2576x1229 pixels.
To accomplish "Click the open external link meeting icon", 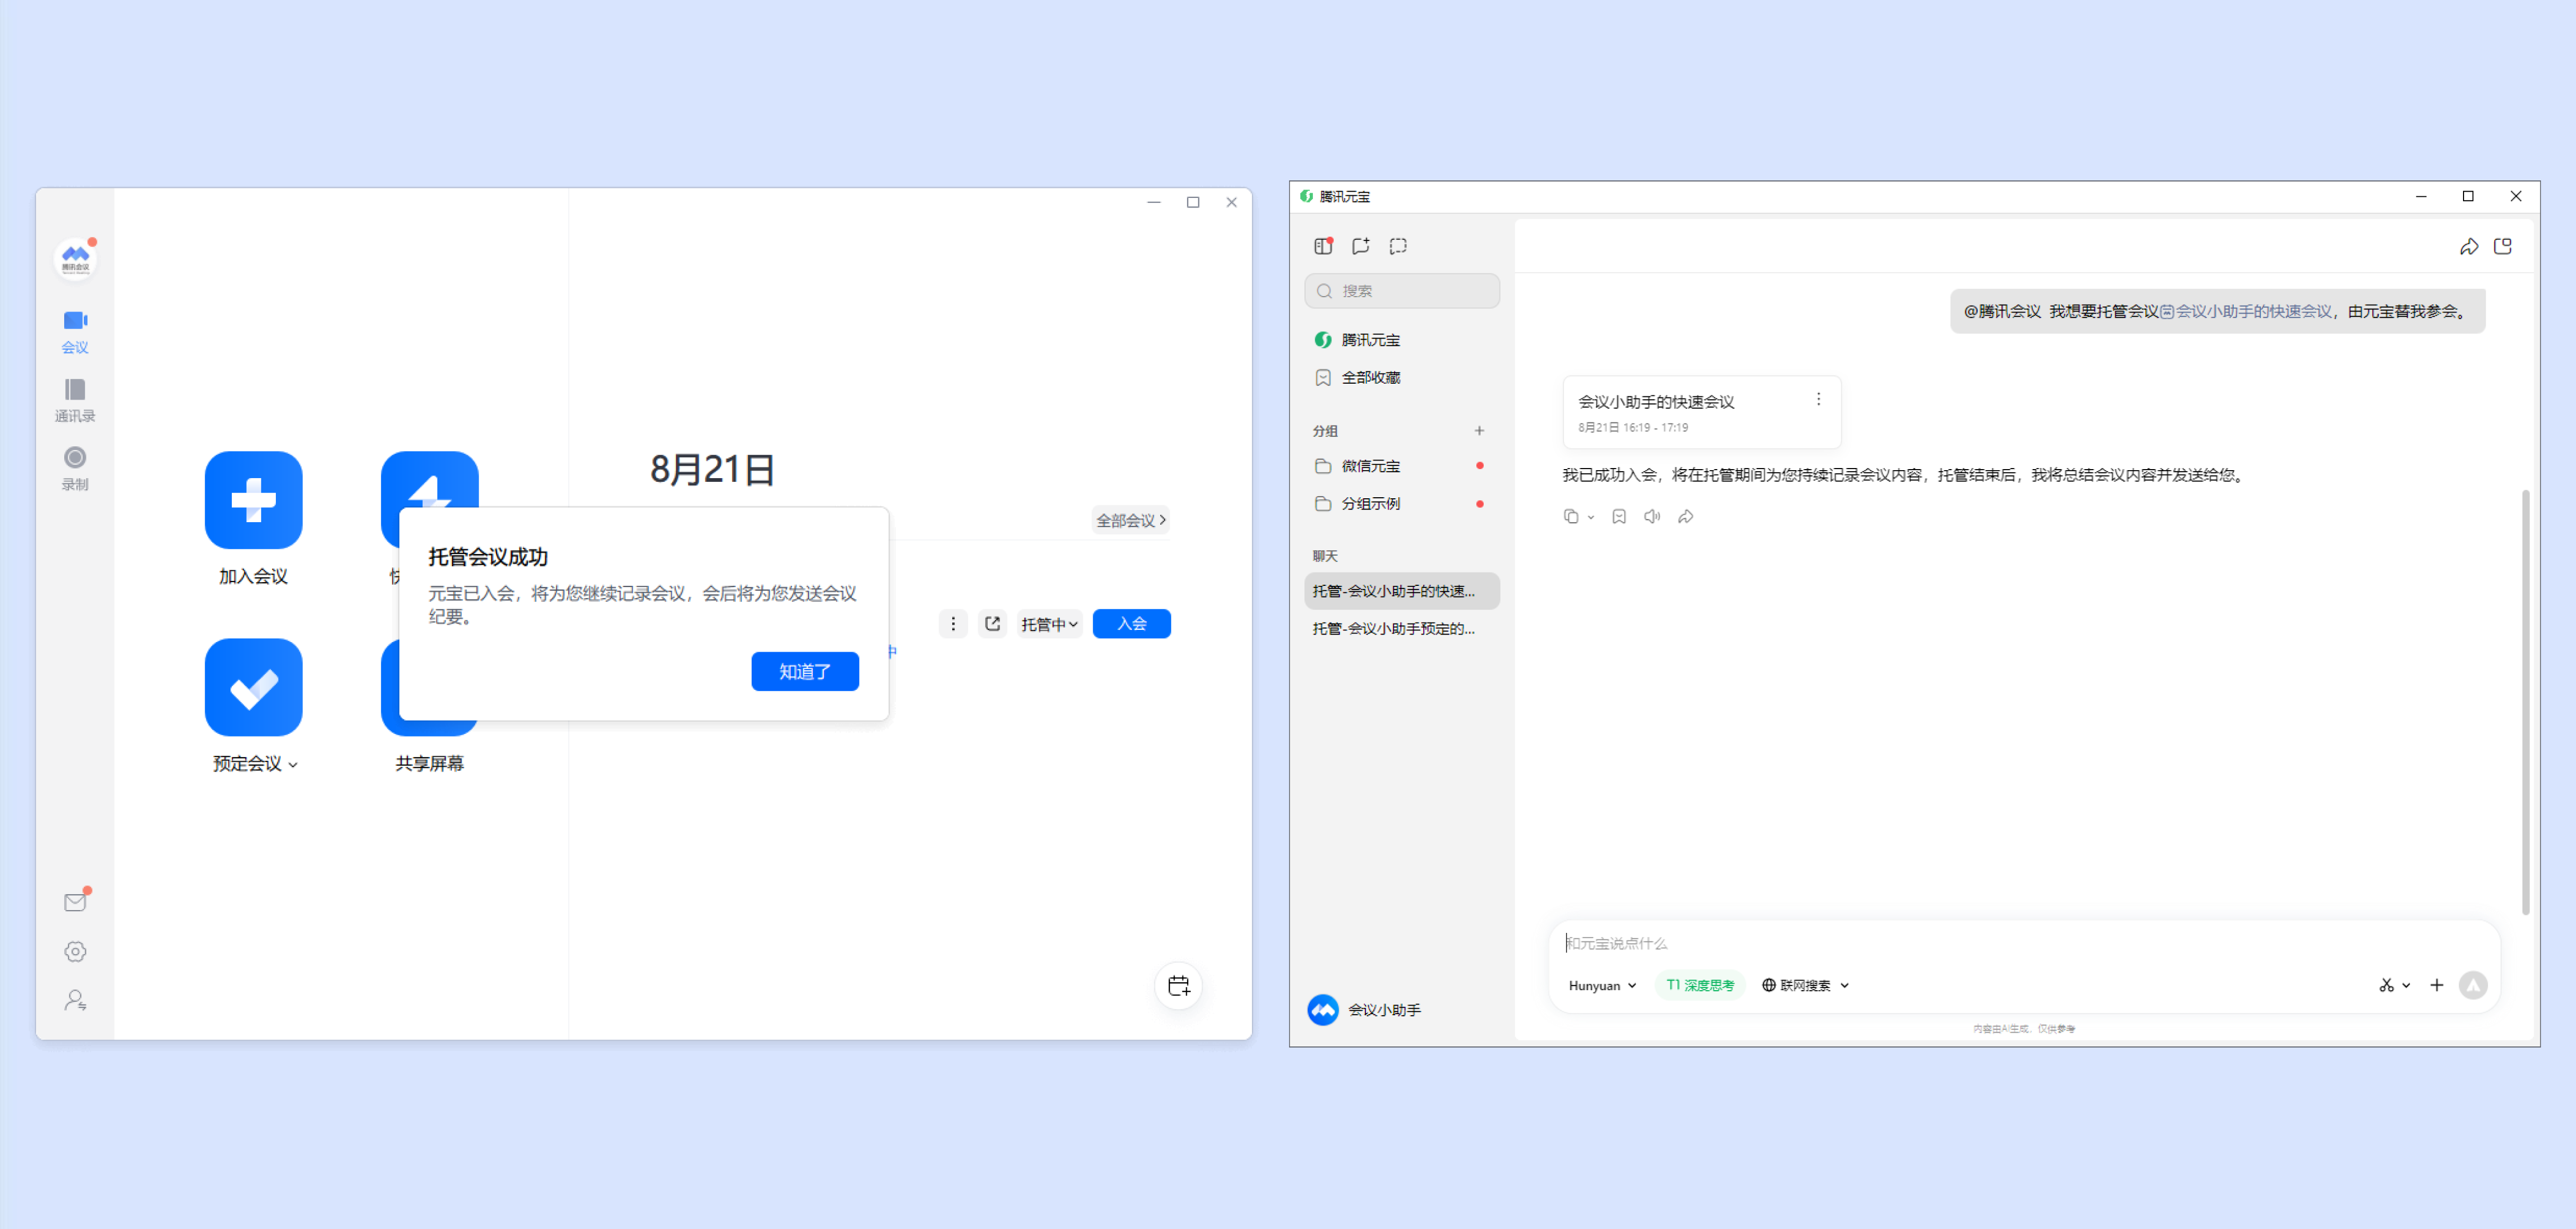I will (x=992, y=623).
